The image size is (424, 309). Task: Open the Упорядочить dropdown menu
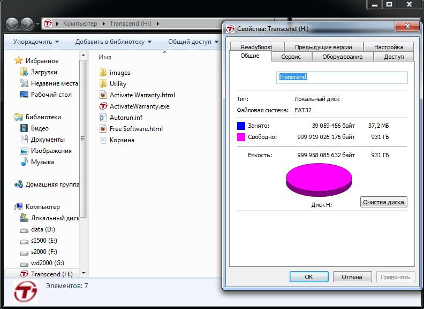(x=36, y=42)
